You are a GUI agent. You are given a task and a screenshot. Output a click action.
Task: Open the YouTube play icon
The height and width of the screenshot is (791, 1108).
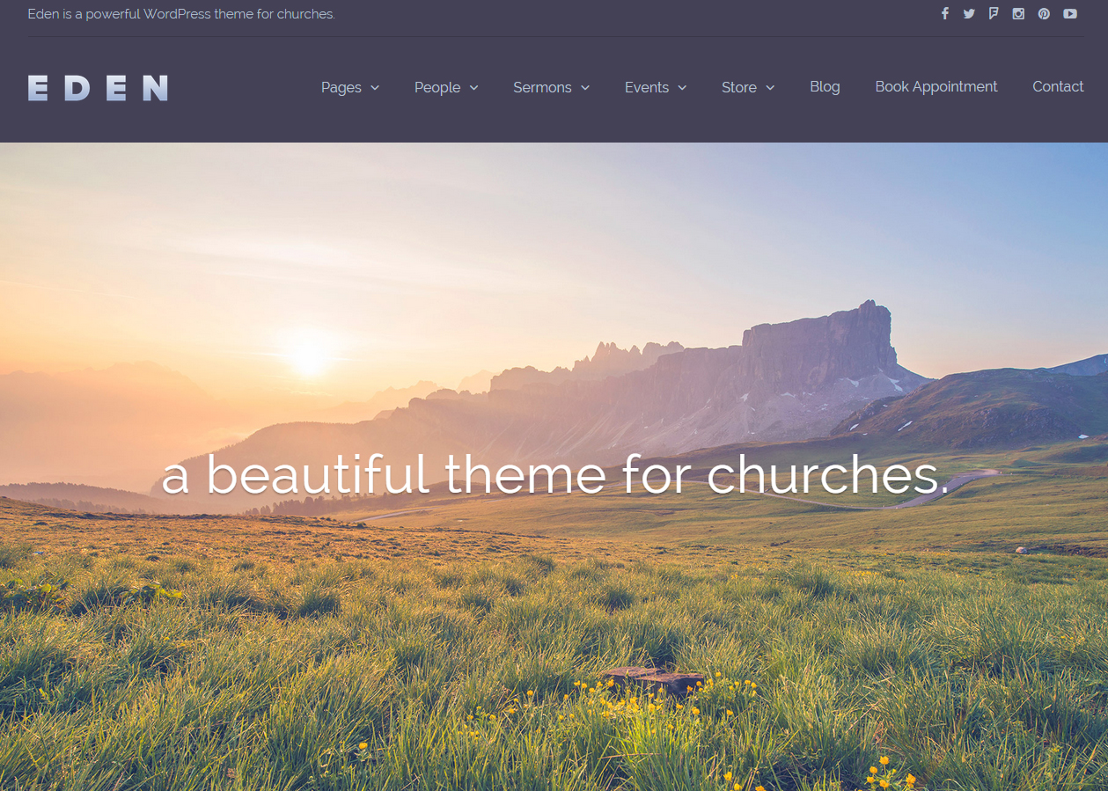[x=1069, y=13]
